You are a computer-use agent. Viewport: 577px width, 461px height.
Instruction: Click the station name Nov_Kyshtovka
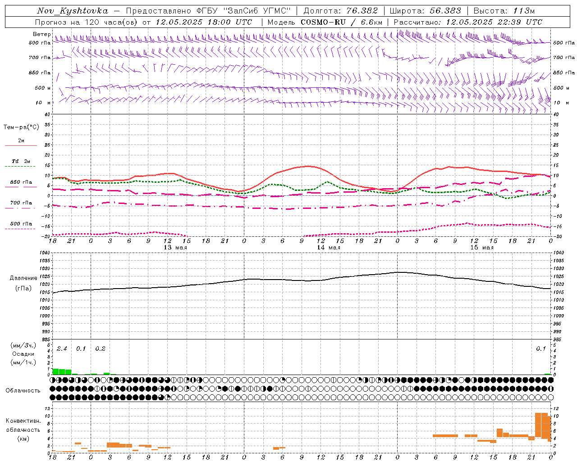73,11
